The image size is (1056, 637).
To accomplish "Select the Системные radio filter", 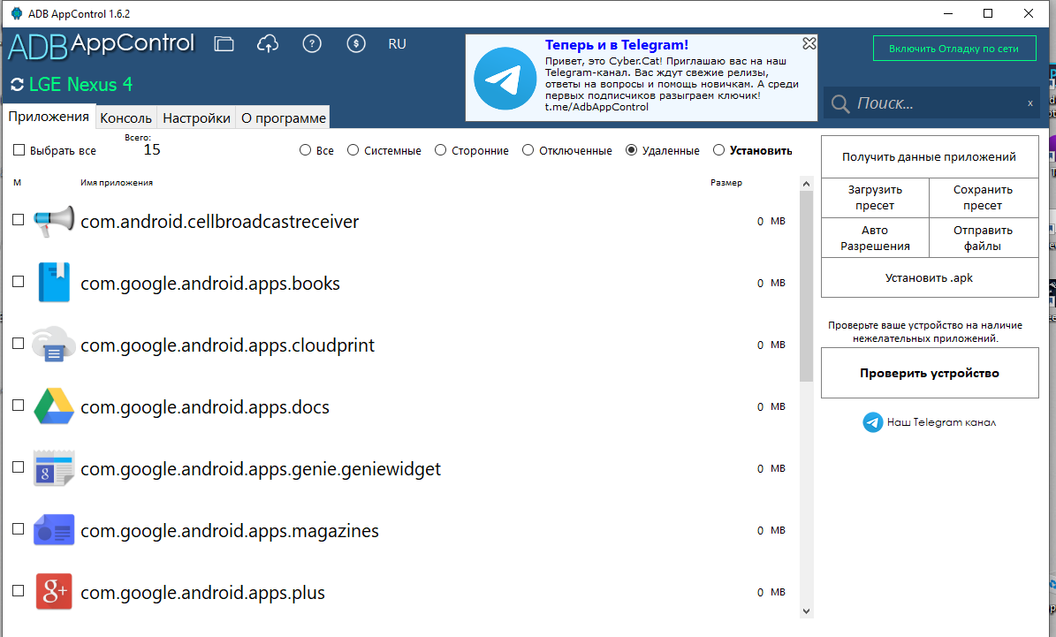I will pos(353,150).
